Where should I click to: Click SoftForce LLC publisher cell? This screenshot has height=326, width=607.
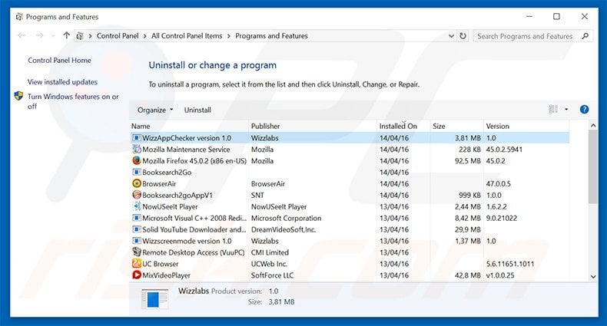coord(272,275)
